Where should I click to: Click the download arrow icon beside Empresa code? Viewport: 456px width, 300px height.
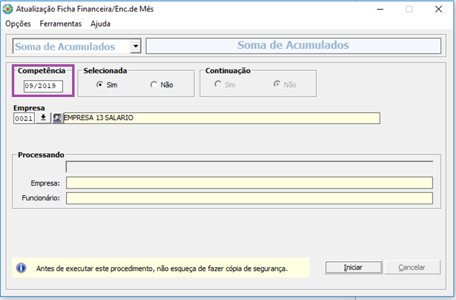(43, 118)
